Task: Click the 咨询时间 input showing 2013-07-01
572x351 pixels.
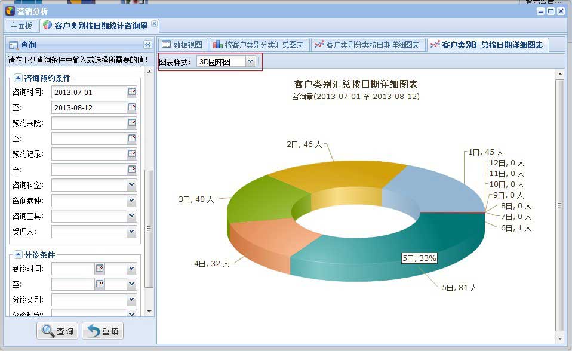Action: click(90, 93)
